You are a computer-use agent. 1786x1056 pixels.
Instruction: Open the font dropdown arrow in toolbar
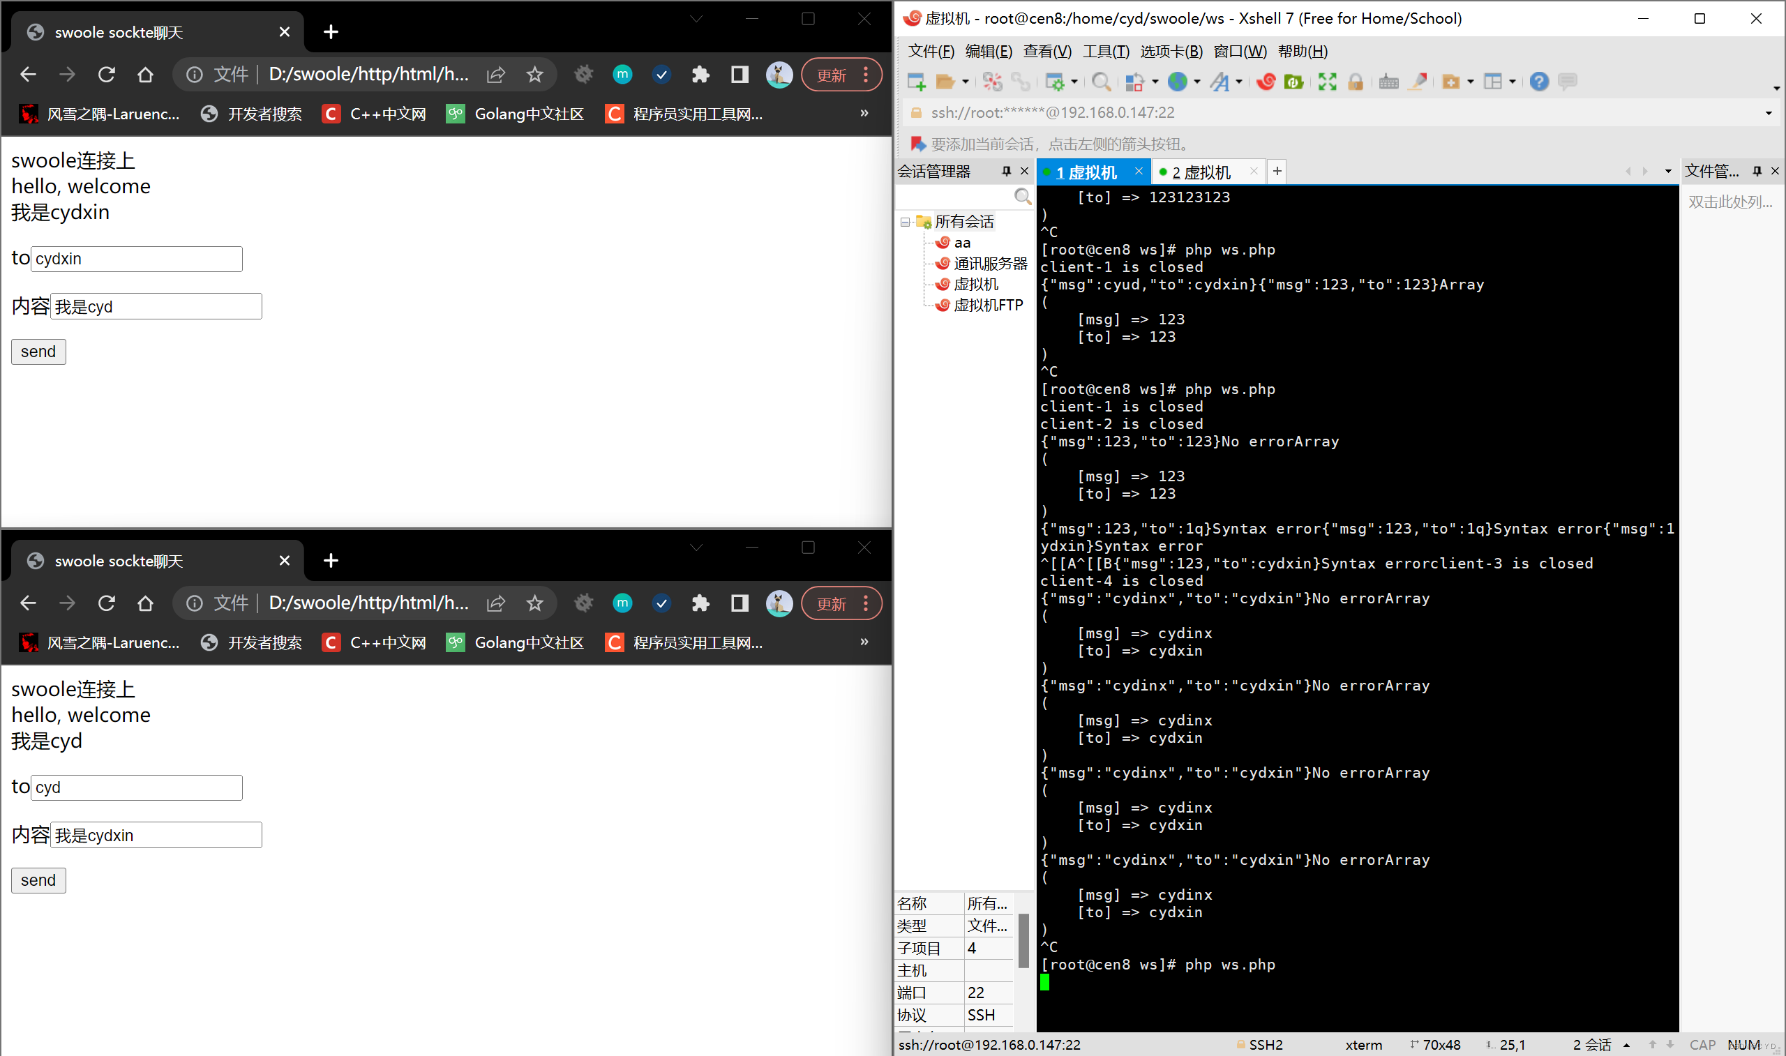[x=1239, y=82]
